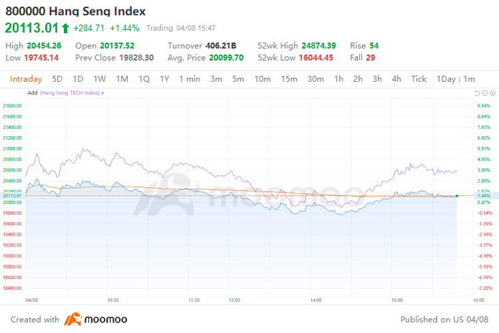The width and height of the screenshot is (499, 333).
Task: Remove Hang Seng TECH Index comparison tag
Action: [x=102, y=93]
